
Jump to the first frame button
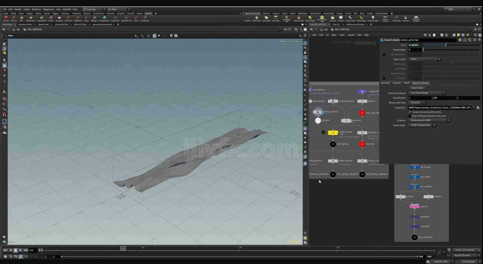(x=5, y=250)
